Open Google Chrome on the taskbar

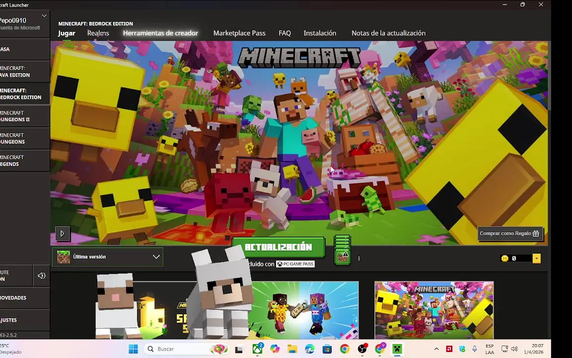(x=345, y=349)
